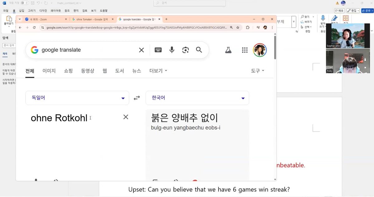Click Word's Editor icon in the ribbon
374x197 pixels.
[x=335, y=18]
